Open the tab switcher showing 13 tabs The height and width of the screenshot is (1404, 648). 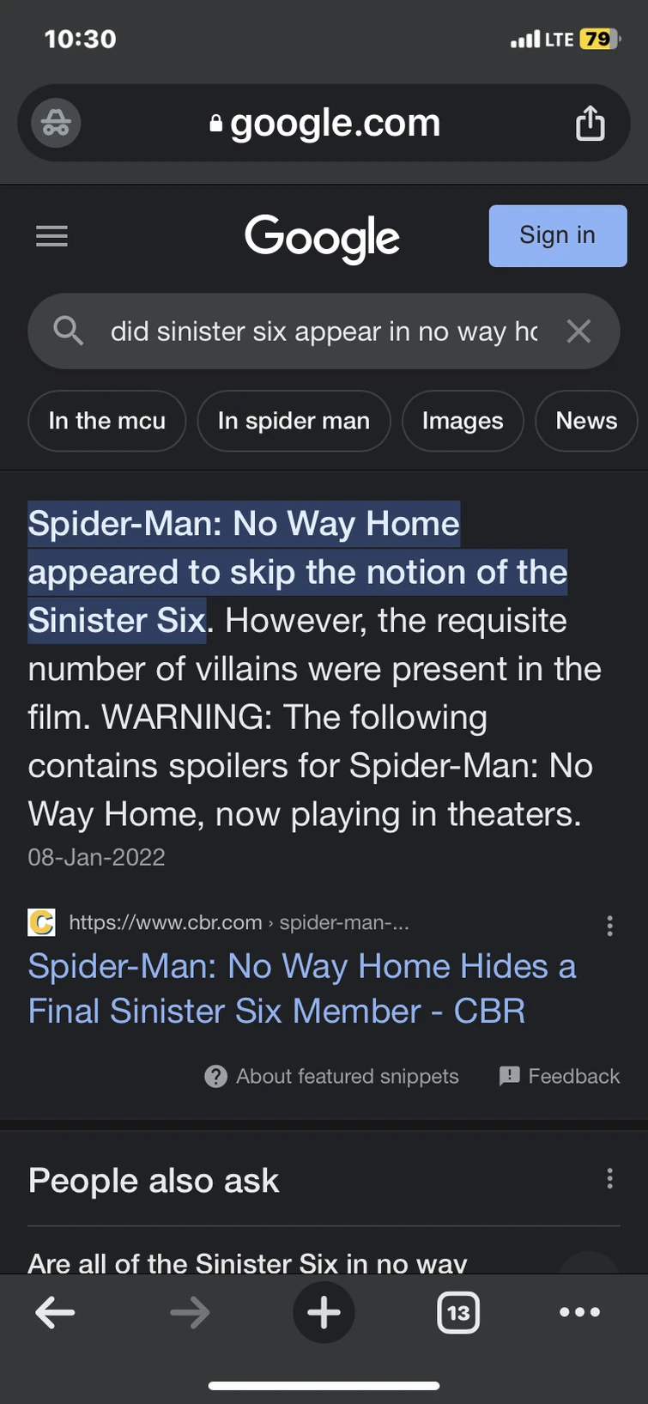(x=458, y=1312)
